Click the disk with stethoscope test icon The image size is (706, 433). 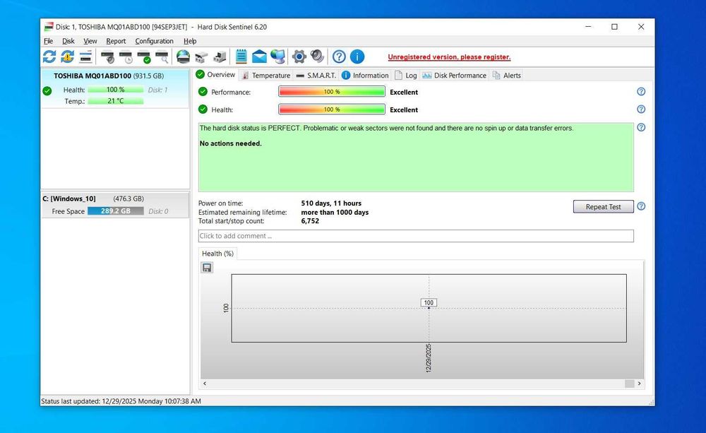(x=107, y=57)
